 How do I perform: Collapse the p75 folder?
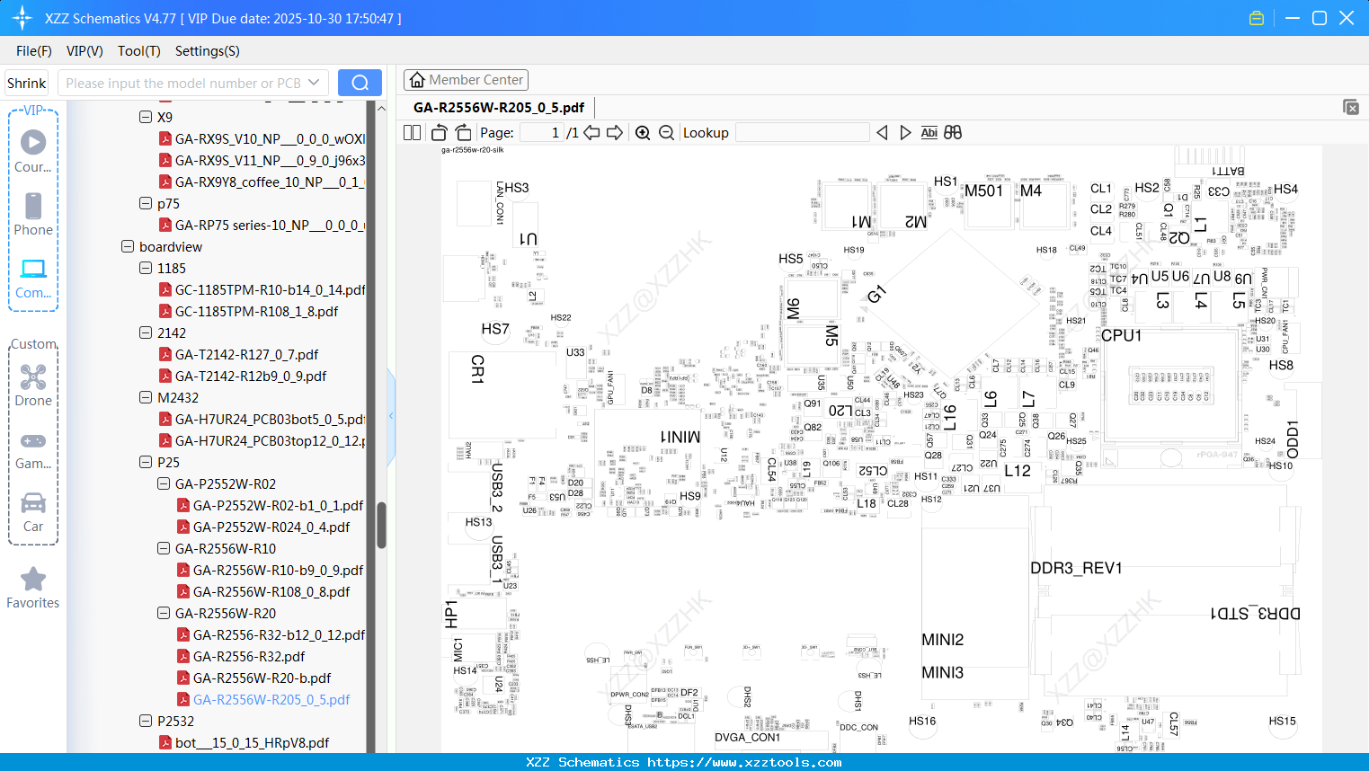coord(146,203)
